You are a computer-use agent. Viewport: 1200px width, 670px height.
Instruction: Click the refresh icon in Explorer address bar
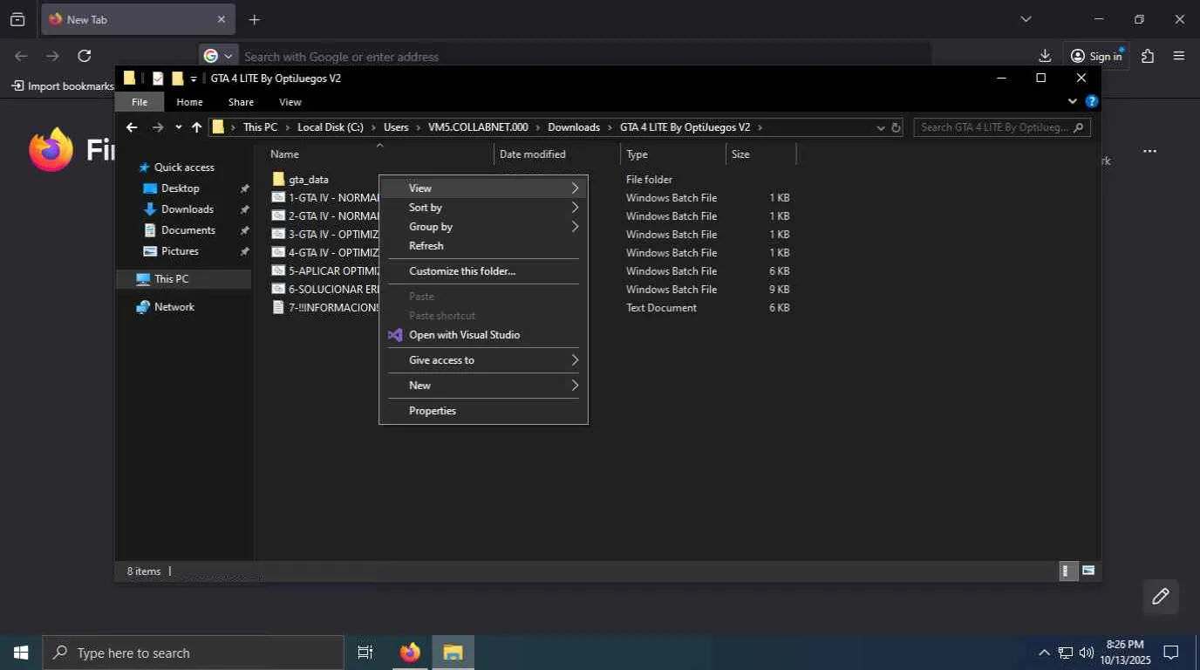coord(896,127)
